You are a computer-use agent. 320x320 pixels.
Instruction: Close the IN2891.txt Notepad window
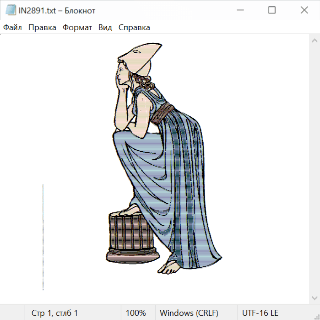click(304, 11)
